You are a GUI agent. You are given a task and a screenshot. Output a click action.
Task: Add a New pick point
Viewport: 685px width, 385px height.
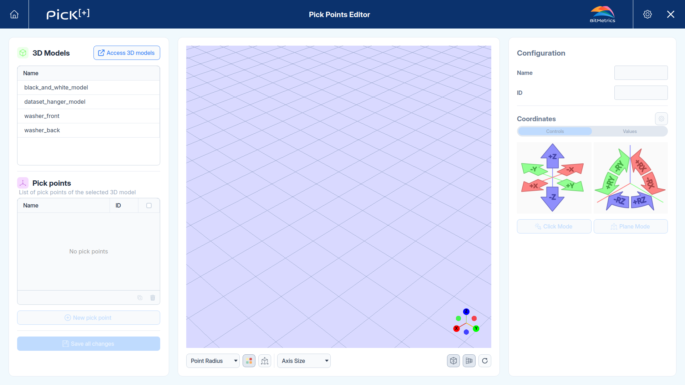click(x=88, y=318)
